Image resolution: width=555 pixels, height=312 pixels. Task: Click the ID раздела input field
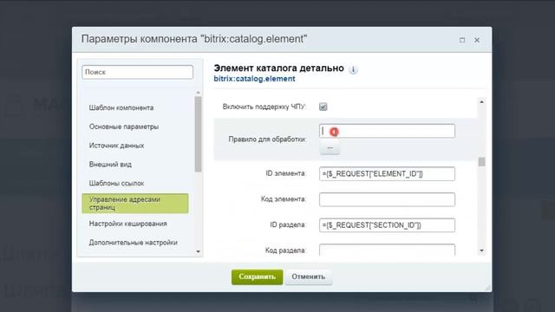point(387,225)
